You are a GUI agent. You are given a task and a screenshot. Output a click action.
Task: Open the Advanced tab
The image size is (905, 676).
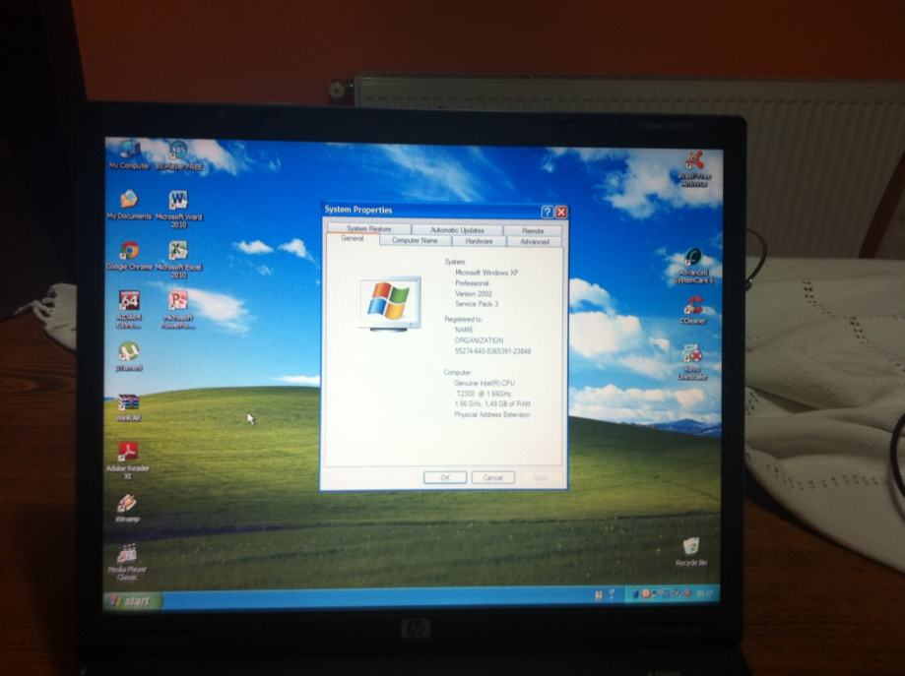click(x=535, y=242)
